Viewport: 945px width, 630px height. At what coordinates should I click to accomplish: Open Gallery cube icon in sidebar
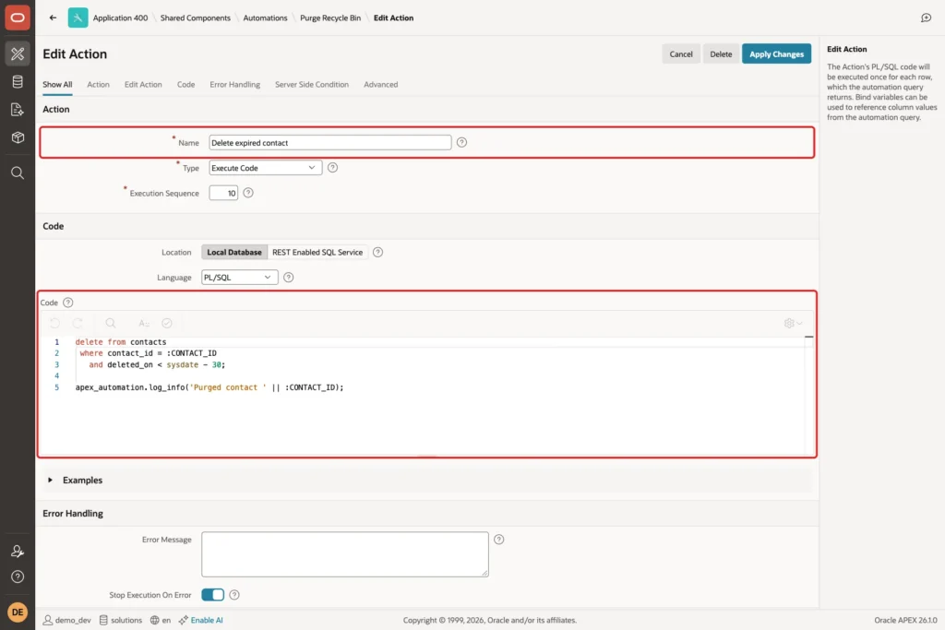(x=18, y=137)
